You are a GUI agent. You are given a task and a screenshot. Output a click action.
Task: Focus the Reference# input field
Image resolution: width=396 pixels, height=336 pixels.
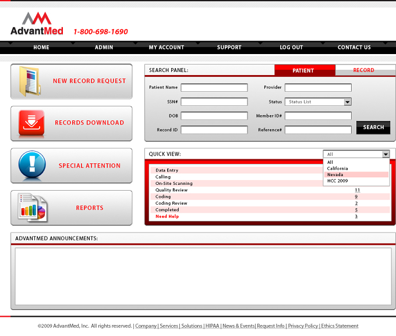(x=318, y=130)
